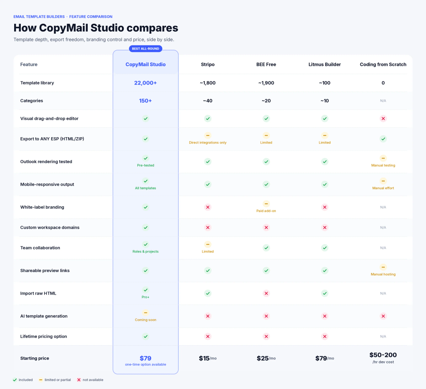This screenshot has height=389, width=426.
Task: Click the ~100 template count for Litmus Builder
Action: pyautogui.click(x=324, y=83)
